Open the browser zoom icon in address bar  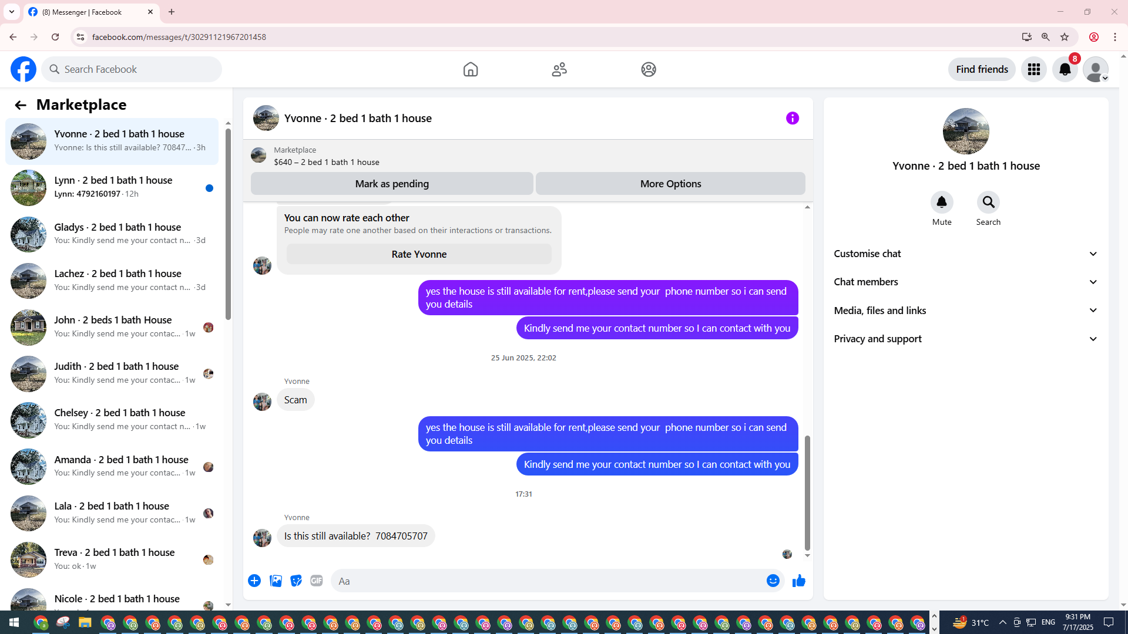click(x=1046, y=37)
